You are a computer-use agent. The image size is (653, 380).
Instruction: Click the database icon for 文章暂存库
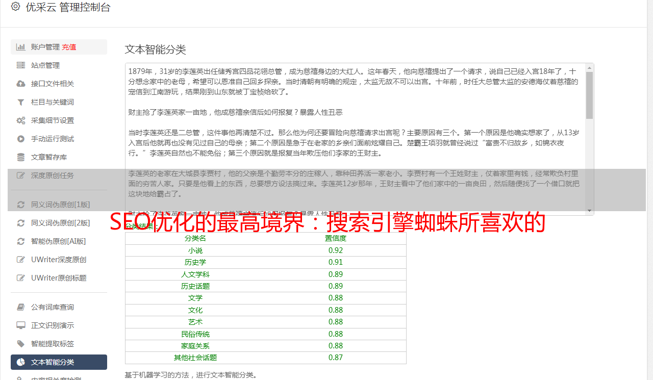[x=21, y=157]
